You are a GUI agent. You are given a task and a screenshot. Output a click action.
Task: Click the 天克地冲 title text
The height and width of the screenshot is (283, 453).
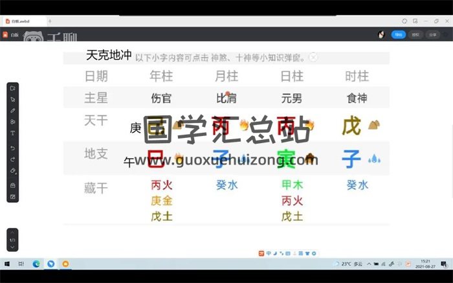[109, 55]
